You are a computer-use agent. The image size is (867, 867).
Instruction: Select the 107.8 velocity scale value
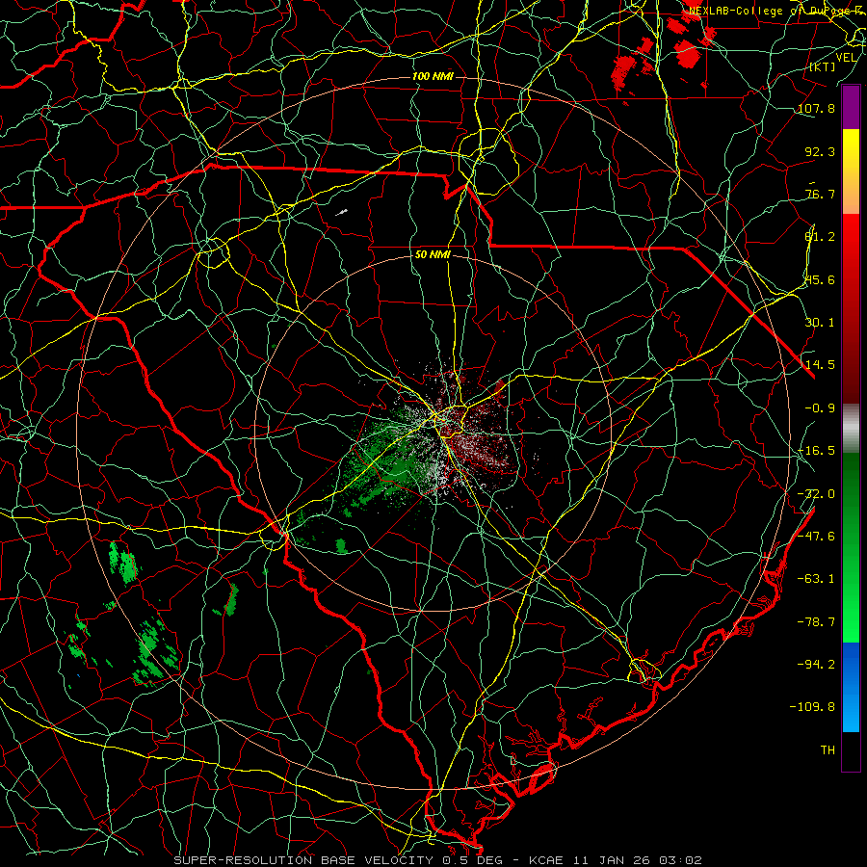pyautogui.click(x=816, y=108)
